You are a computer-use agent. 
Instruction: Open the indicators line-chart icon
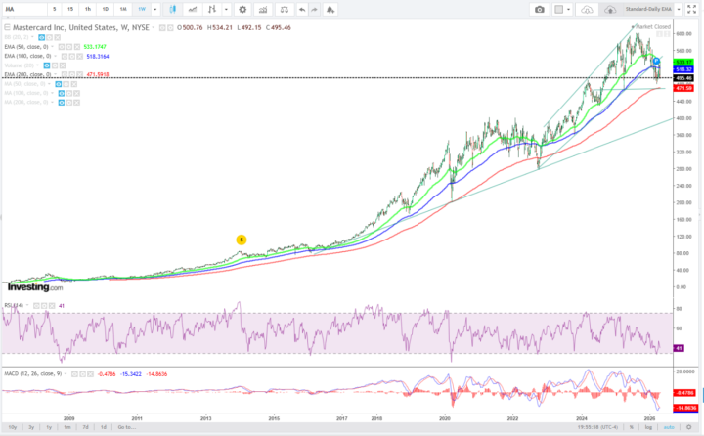point(193,9)
